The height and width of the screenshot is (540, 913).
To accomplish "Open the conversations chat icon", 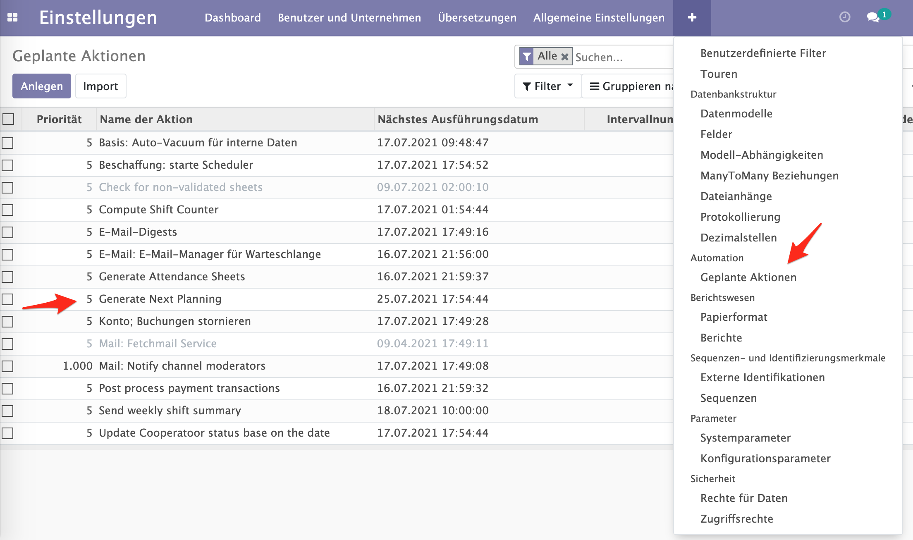I will (873, 17).
